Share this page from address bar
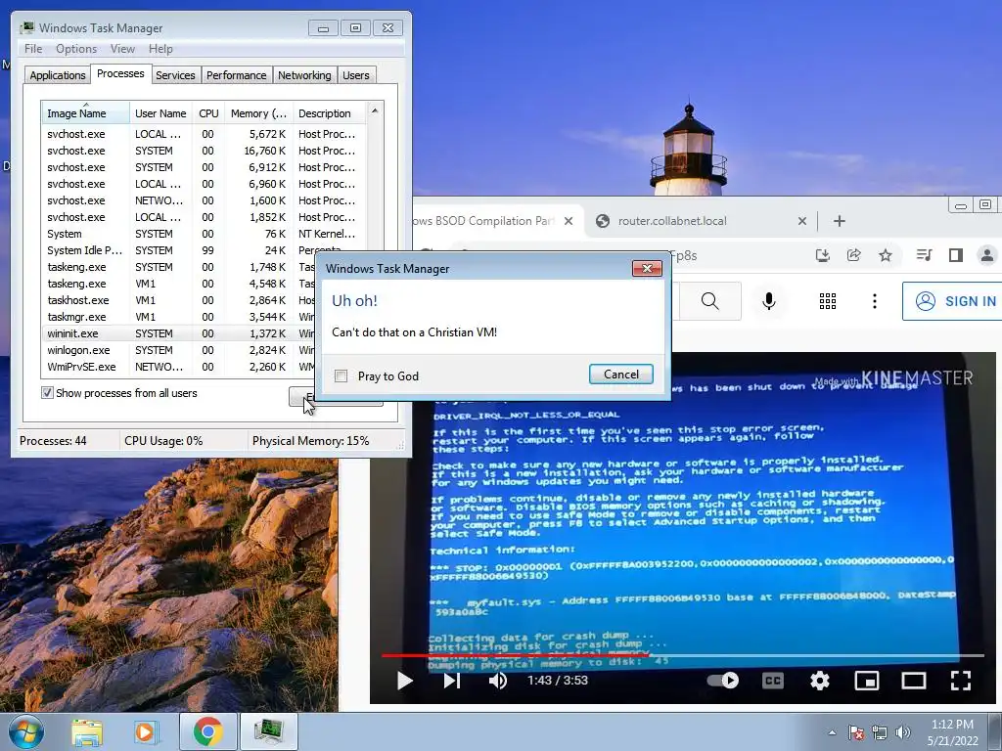The height and width of the screenshot is (751, 1002). coord(853,255)
